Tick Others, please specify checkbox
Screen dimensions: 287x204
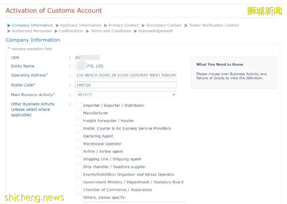click(79, 197)
